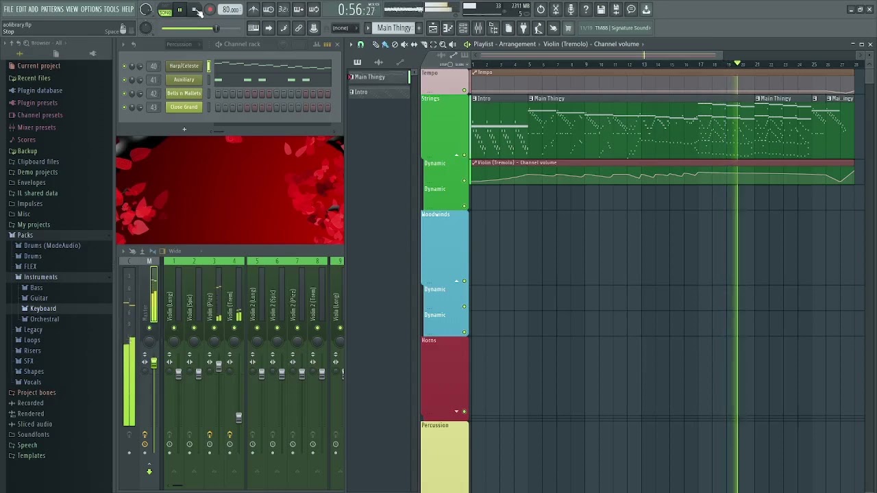The width and height of the screenshot is (877, 493).
Task: Click the Bells n Mallets channel button
Action: point(184,93)
